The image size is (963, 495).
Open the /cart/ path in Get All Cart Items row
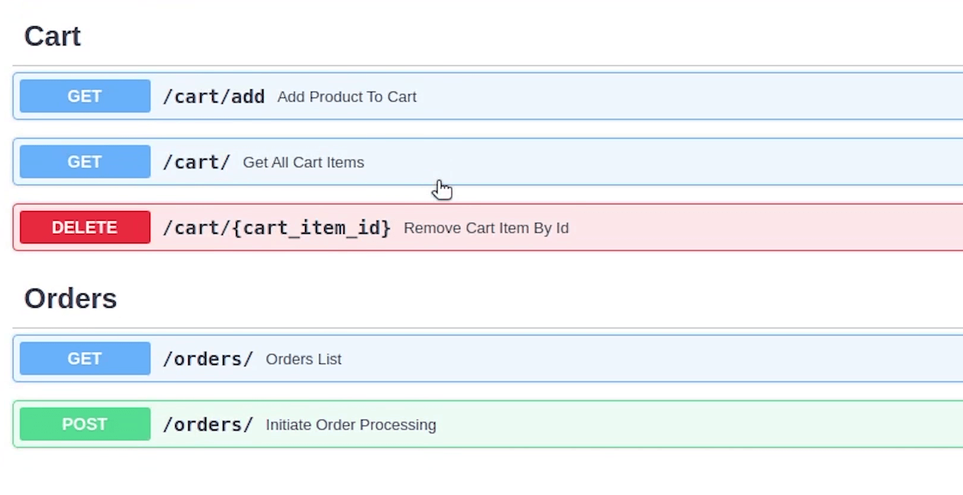[x=197, y=162]
